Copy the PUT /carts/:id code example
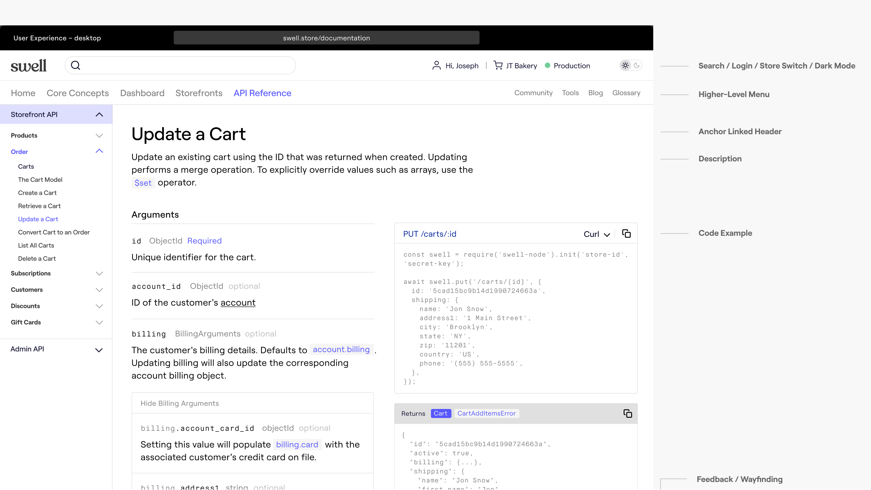 (x=626, y=234)
